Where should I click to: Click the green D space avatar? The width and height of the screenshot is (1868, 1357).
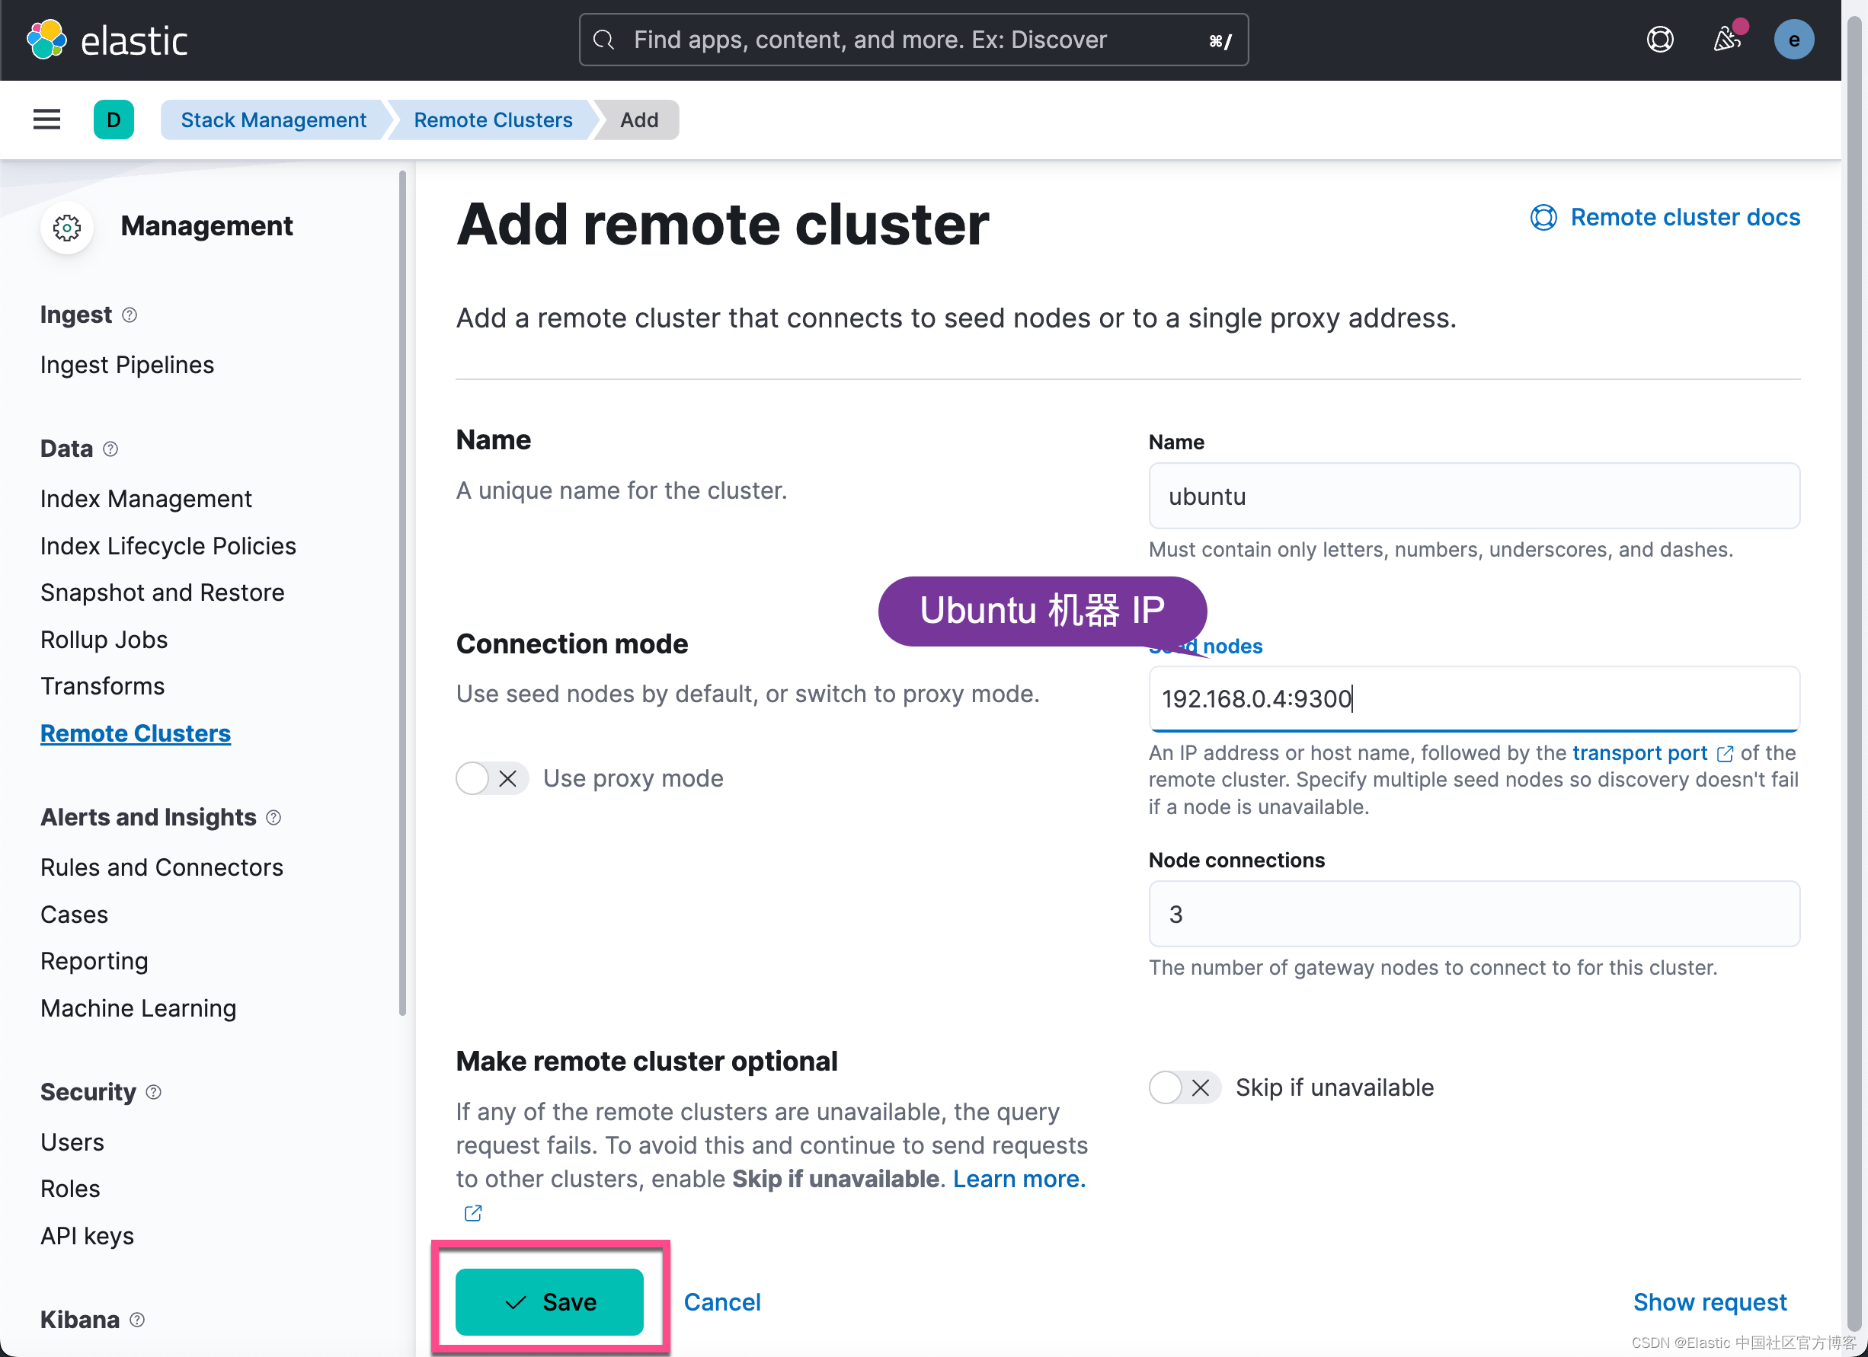tap(114, 120)
